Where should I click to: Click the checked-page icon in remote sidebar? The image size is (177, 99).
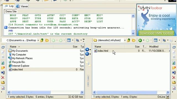174,88
